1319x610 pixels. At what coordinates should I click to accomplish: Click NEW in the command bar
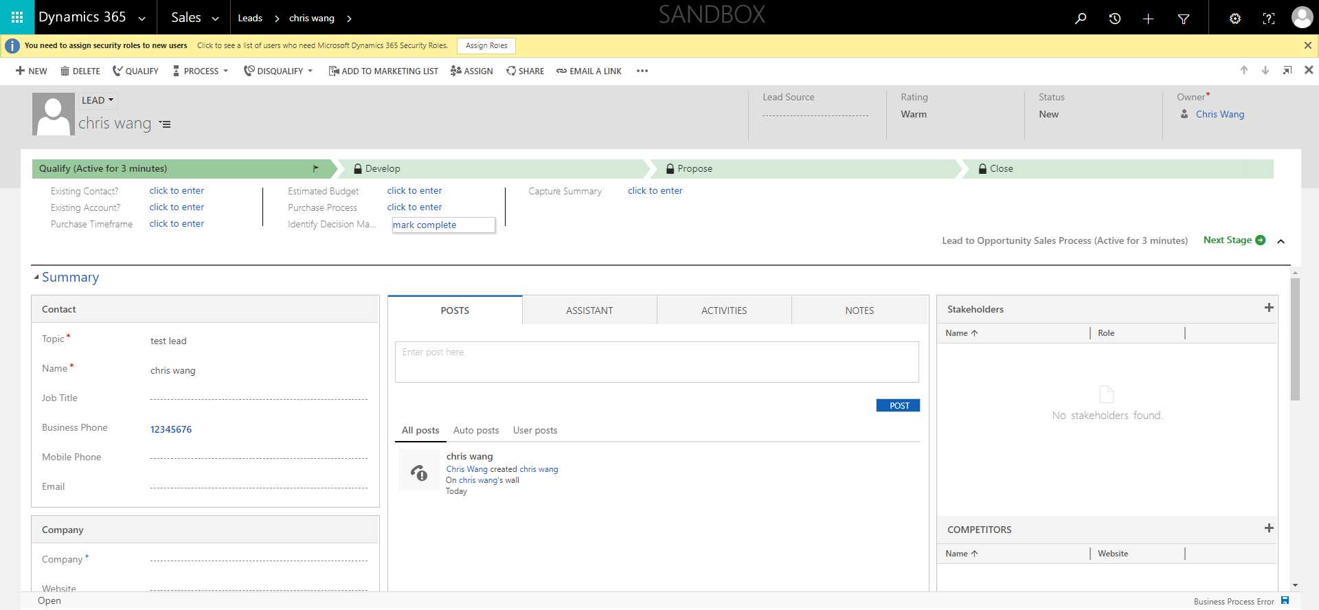tap(32, 71)
